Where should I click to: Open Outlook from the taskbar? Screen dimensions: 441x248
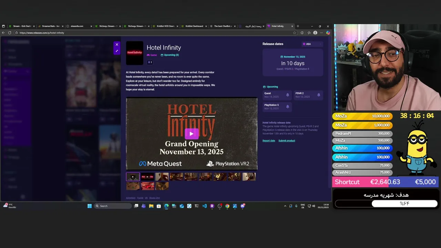click(x=182, y=206)
